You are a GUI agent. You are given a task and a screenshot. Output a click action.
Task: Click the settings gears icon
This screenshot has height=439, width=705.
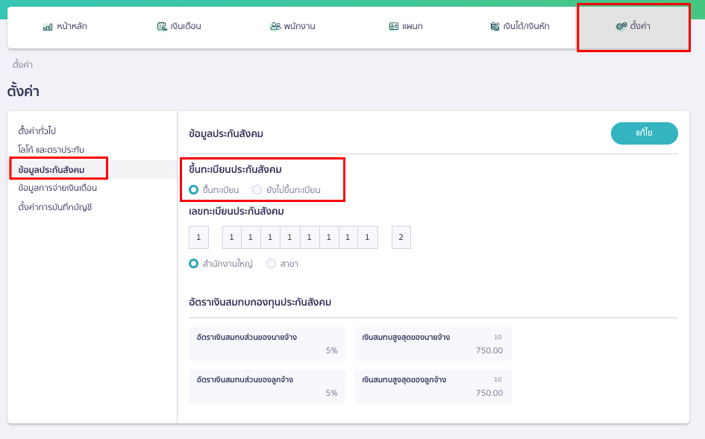click(x=621, y=27)
